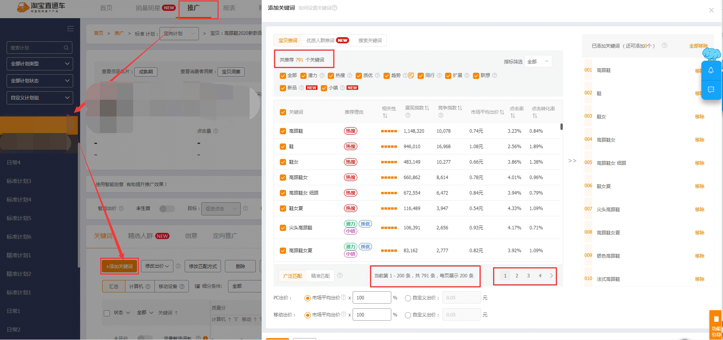Uncheck the 热搜 filter checkbox
723x340 pixels.
click(x=331, y=75)
